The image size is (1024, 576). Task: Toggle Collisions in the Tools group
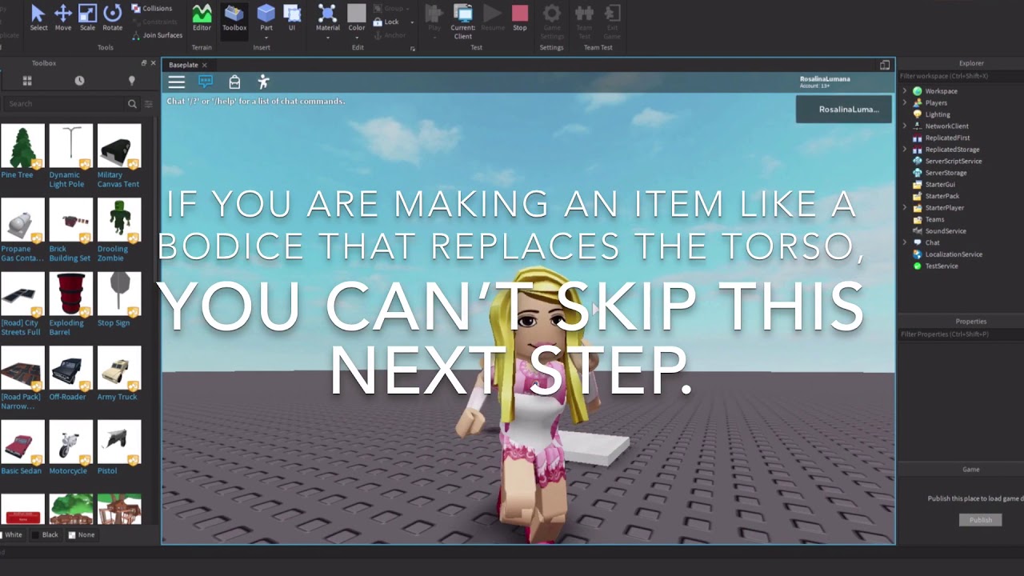[151, 9]
